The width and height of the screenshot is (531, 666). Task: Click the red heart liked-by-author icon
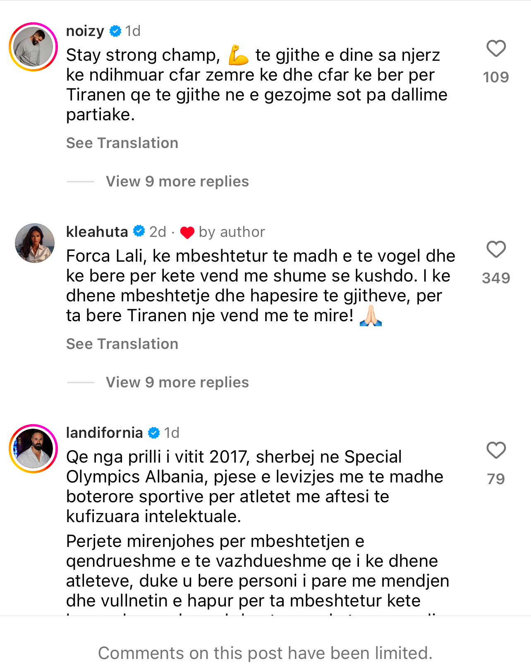[187, 232]
